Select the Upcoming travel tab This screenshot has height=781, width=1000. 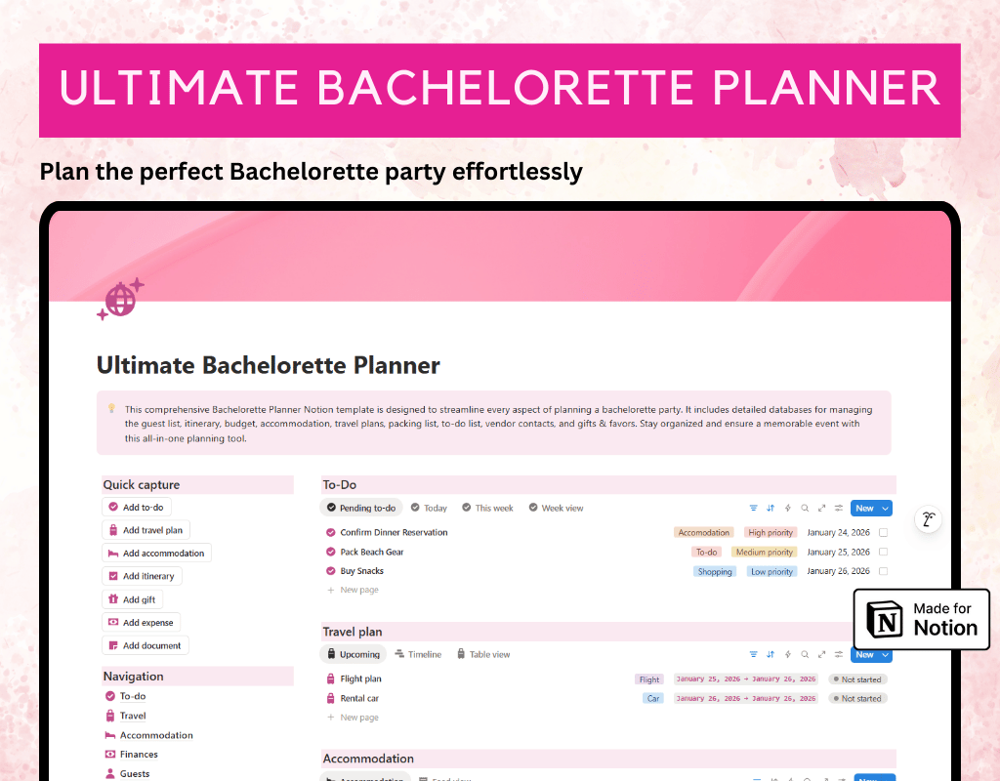pos(354,654)
